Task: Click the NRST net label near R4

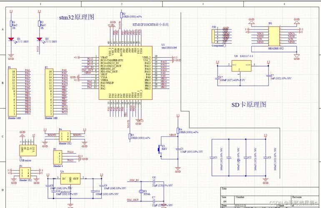Action: (x=172, y=135)
